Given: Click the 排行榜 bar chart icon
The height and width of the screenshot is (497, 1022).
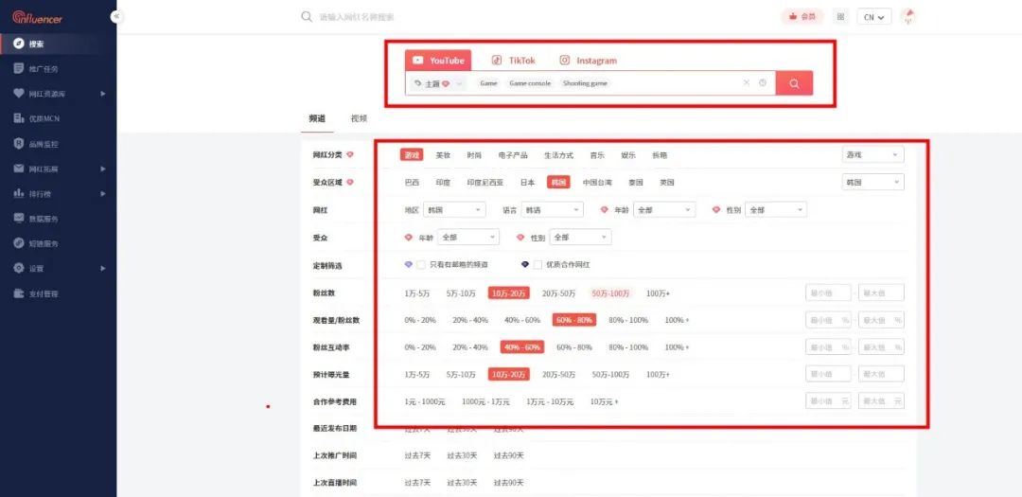Looking at the screenshot, I should pos(19,193).
